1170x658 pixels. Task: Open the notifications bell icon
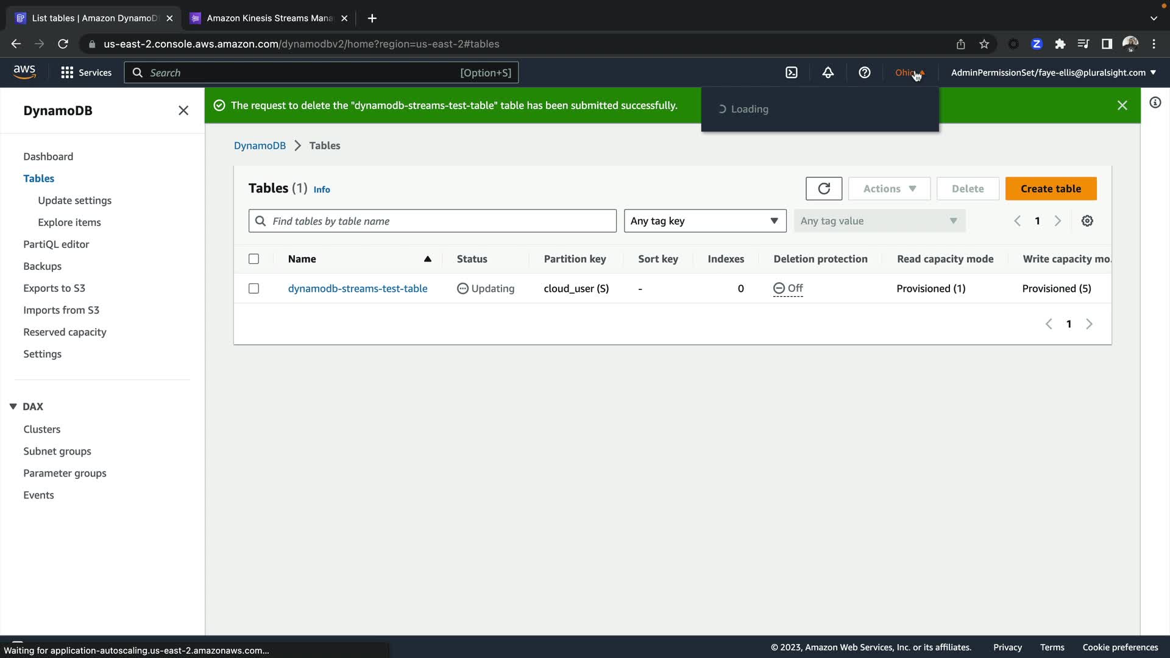828,73
